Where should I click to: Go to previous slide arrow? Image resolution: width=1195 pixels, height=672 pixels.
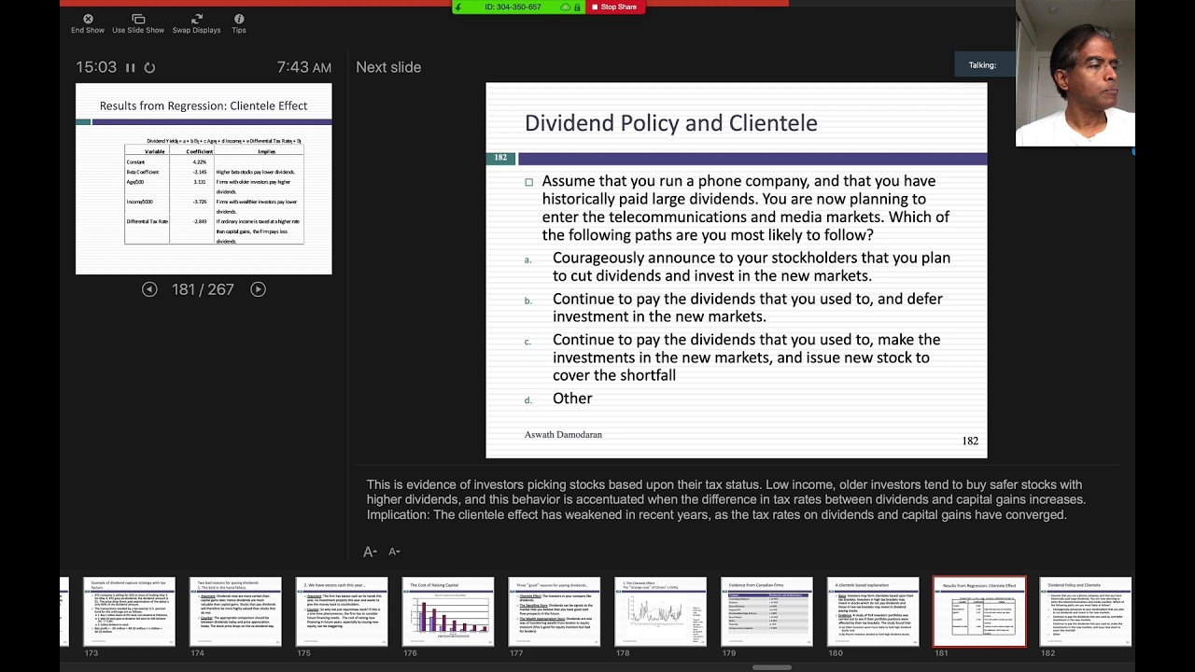[x=149, y=289]
